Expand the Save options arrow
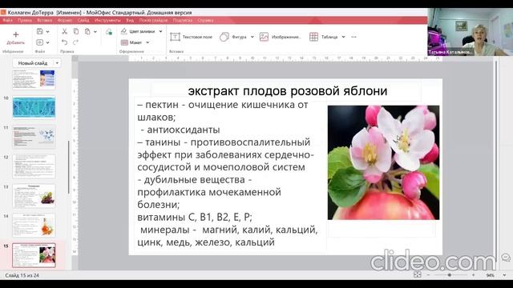Screen dimensions: 513x288 click(48, 32)
